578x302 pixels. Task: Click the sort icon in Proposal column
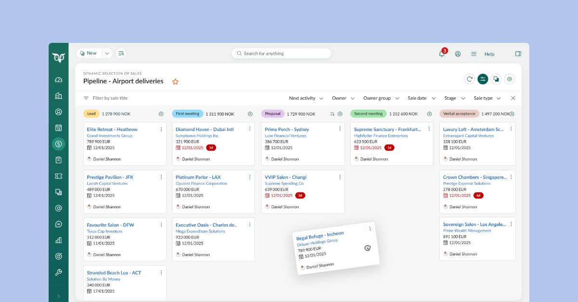point(332,114)
